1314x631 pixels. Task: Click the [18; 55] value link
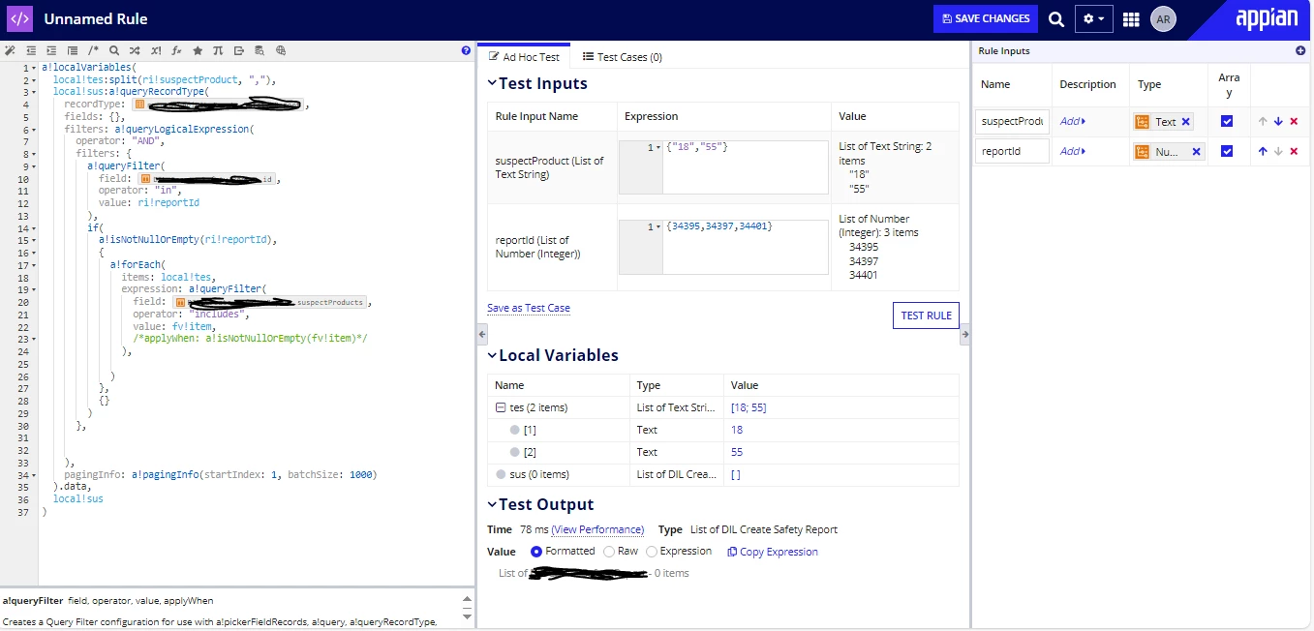749,407
